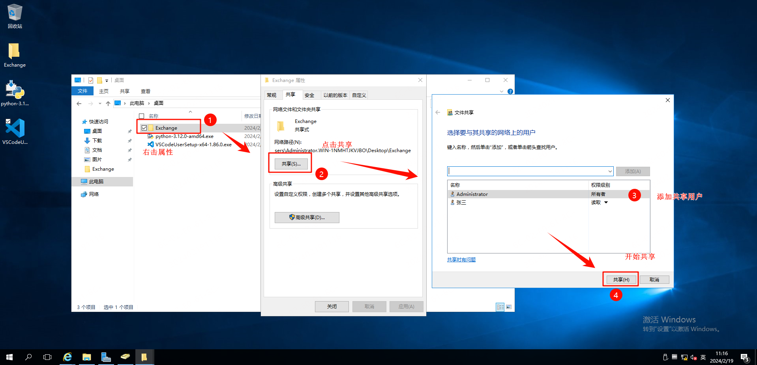Uncheck the Exchange folder checkbox
Screen dimensions: 757x365
(144, 128)
